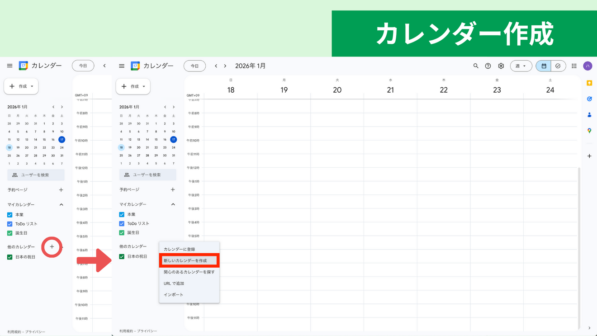Click ユーザーを検索 field in the right window
Viewport: 597px width, 336px height.
tap(148, 175)
